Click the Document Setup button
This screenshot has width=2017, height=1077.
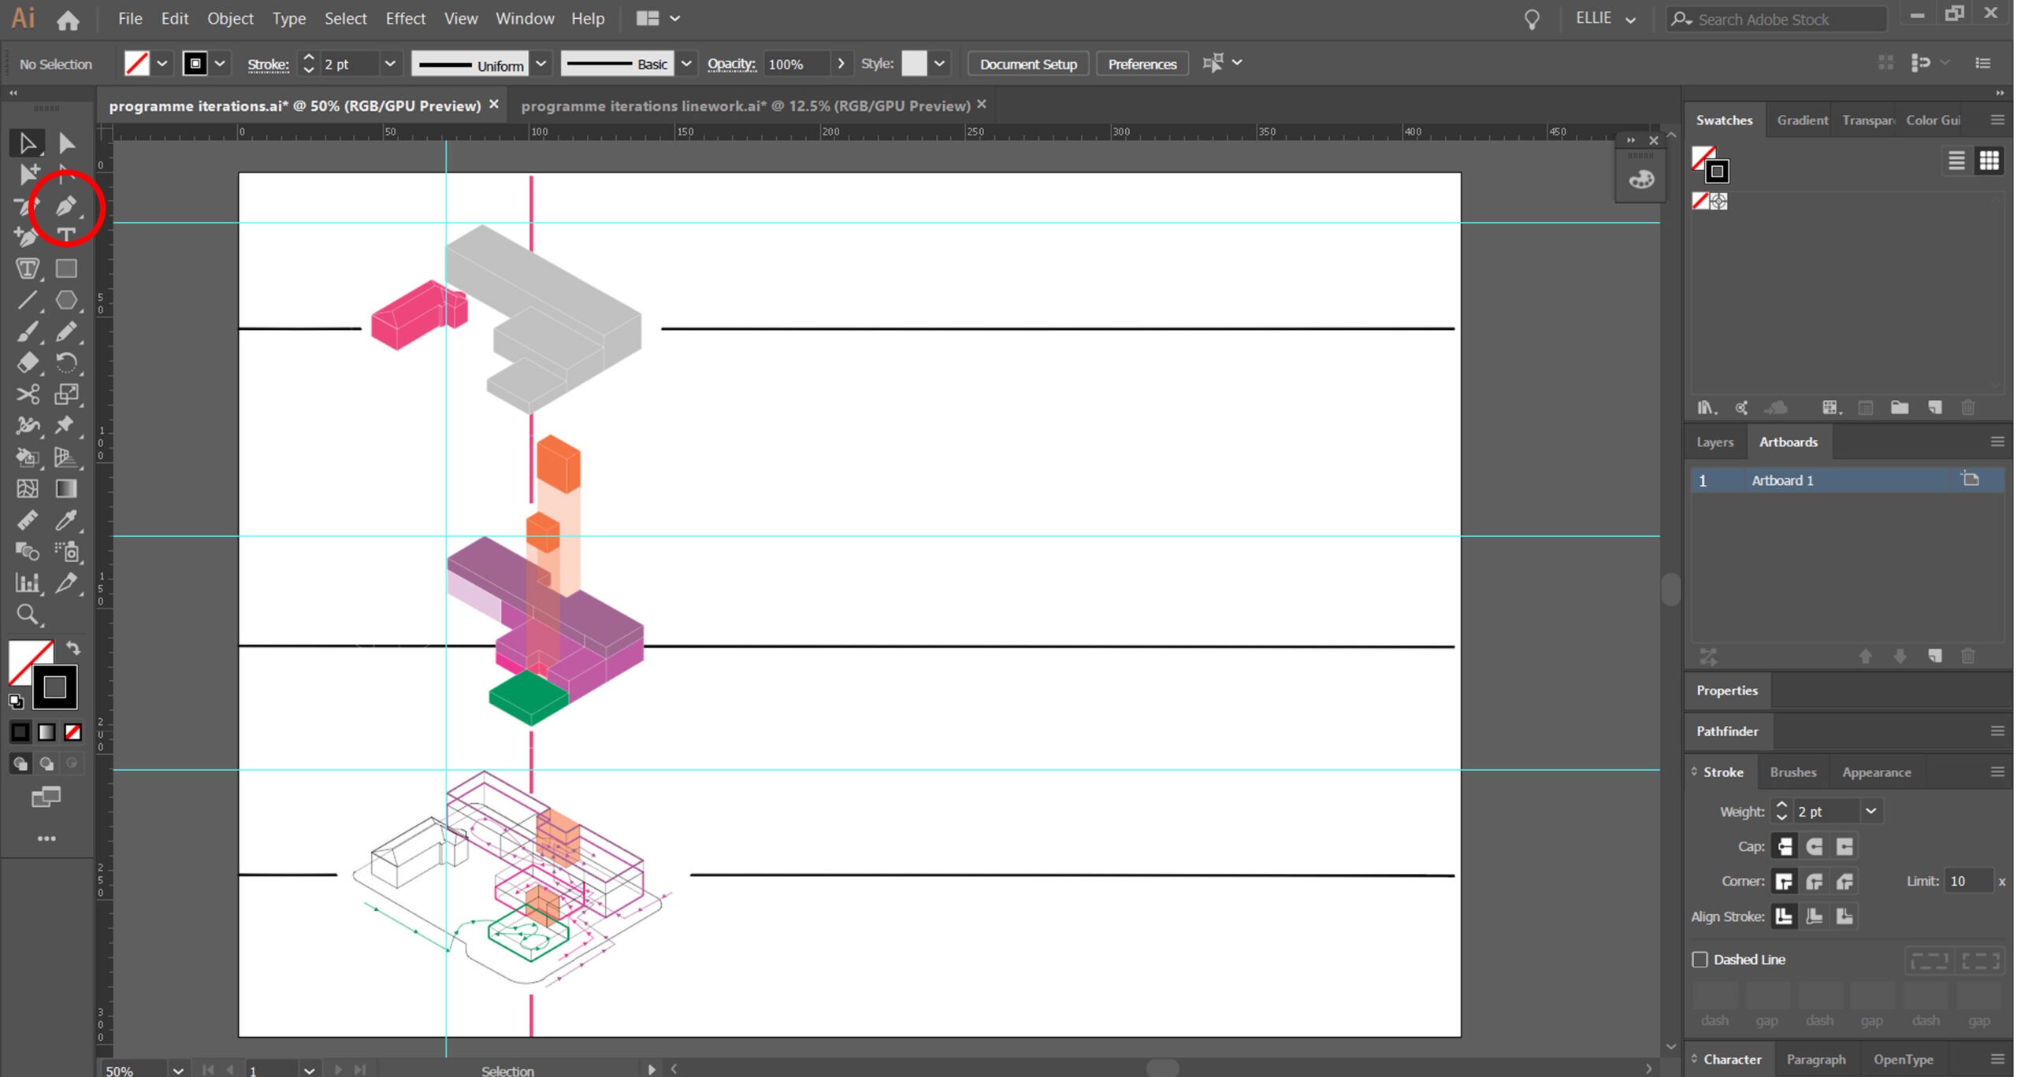point(1028,64)
